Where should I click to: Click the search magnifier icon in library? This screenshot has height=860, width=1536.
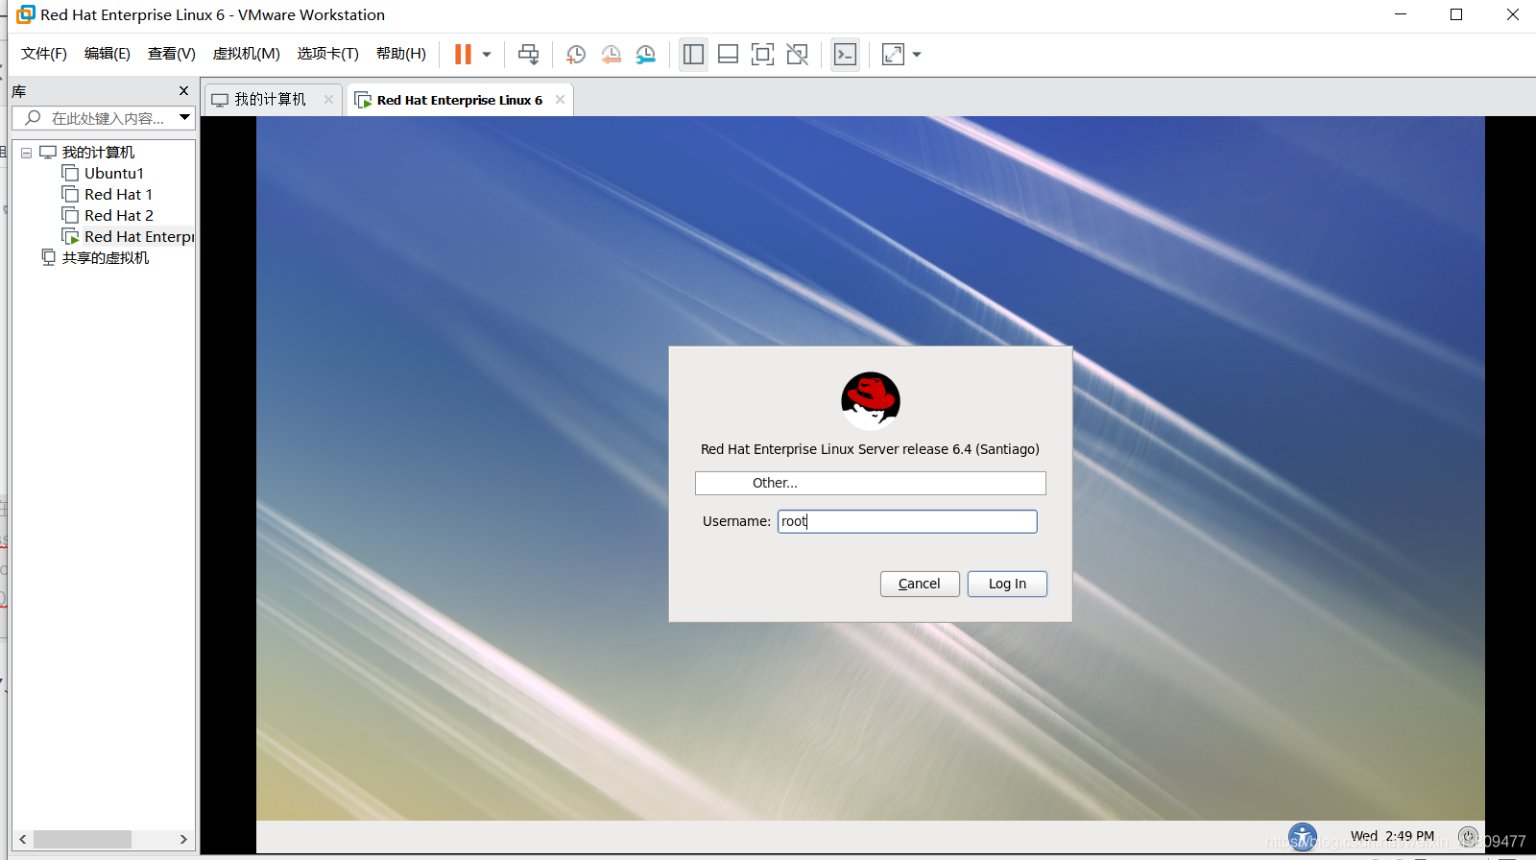click(x=33, y=117)
